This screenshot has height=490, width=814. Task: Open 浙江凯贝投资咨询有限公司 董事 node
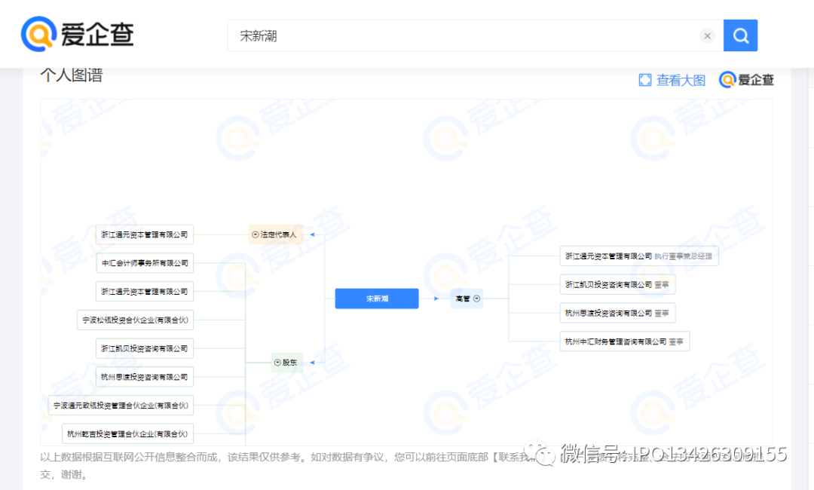pyautogui.click(x=618, y=284)
